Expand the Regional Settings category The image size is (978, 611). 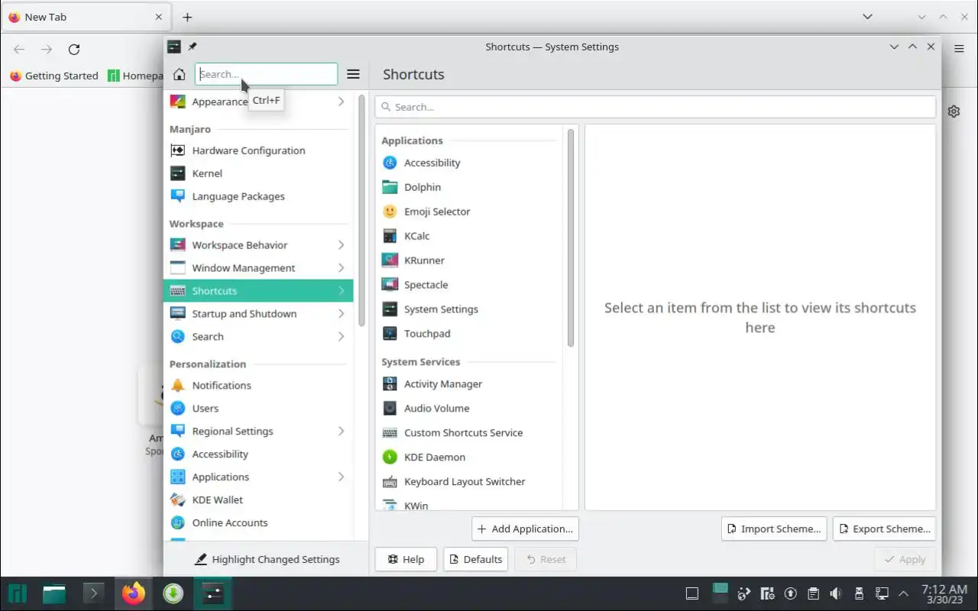[x=341, y=432]
